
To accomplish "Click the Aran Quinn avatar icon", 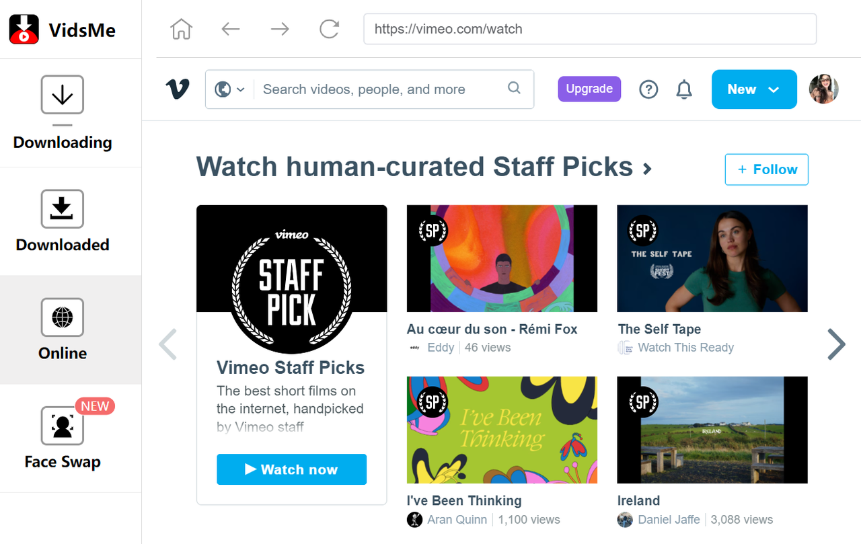I will pos(414,520).
